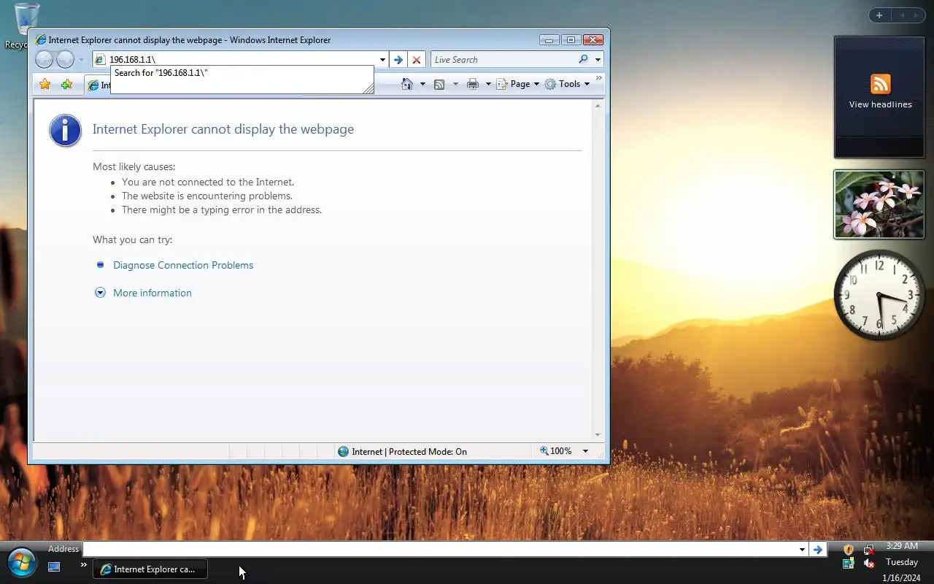
Task: Click the Live Search magnifier icon
Action: point(583,60)
